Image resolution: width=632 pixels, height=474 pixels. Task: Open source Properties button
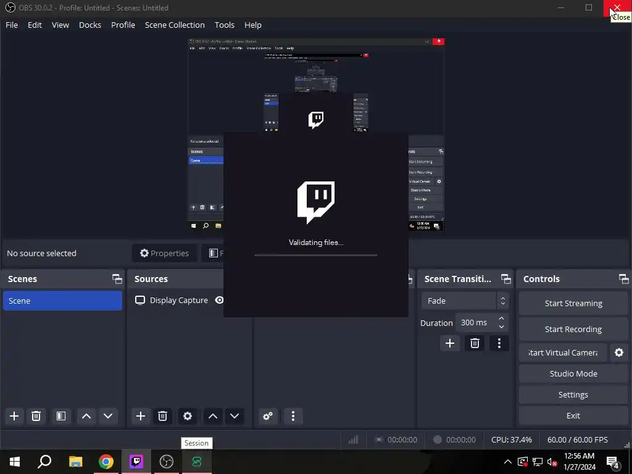pos(164,253)
